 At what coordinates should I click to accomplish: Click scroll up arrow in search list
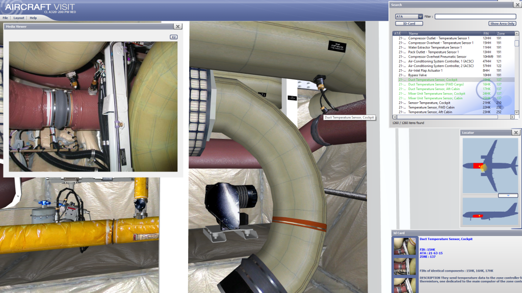(517, 34)
